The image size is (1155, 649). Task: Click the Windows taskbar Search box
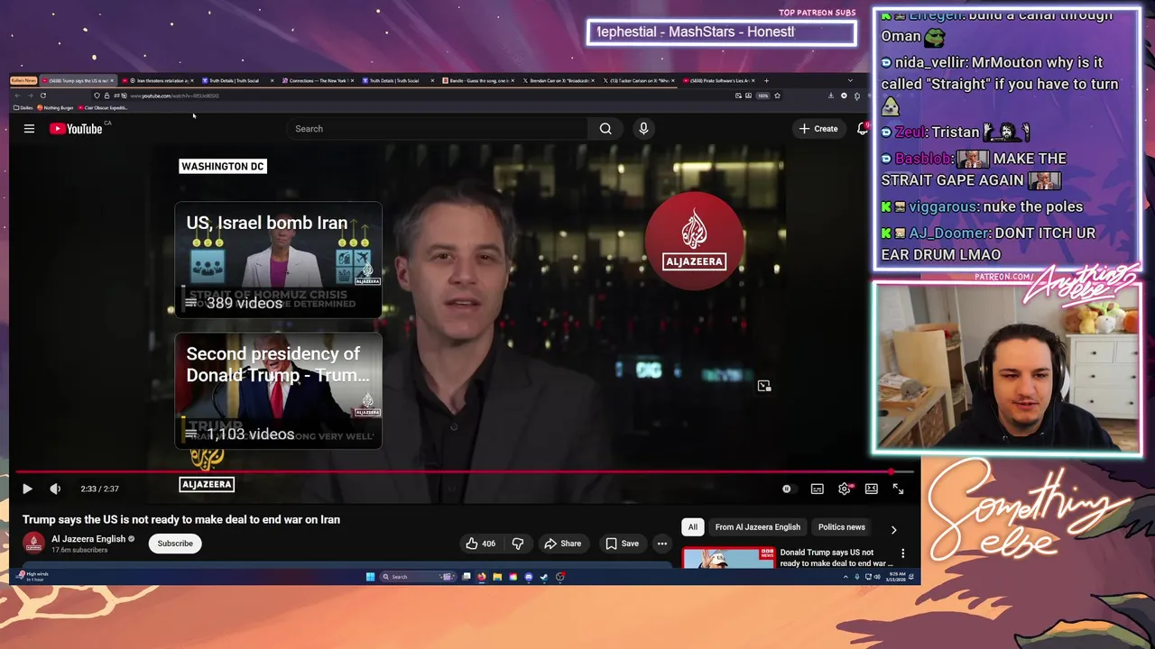click(417, 577)
